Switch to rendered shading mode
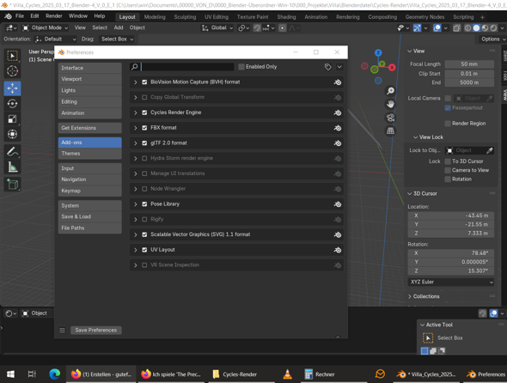This screenshot has width=507, height=383. [x=493, y=28]
